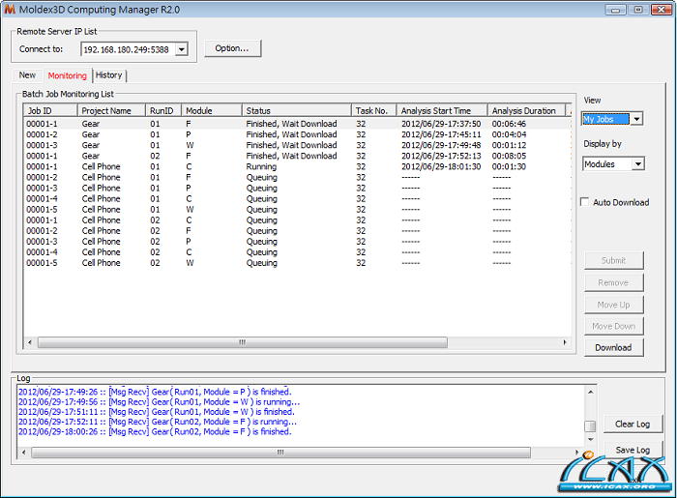Click the grayed Move Down button

click(x=613, y=326)
